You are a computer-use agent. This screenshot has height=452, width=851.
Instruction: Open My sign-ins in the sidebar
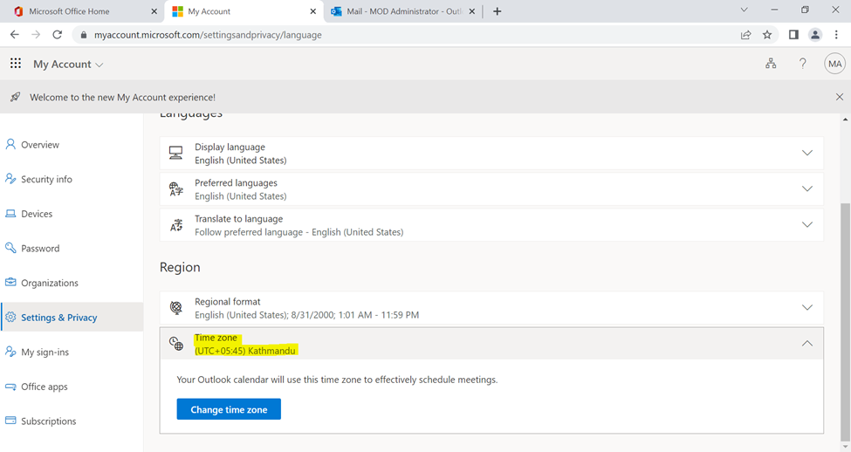coord(72,352)
